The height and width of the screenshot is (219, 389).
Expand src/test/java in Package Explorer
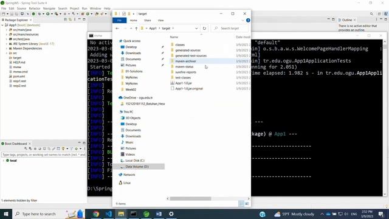[7, 39]
